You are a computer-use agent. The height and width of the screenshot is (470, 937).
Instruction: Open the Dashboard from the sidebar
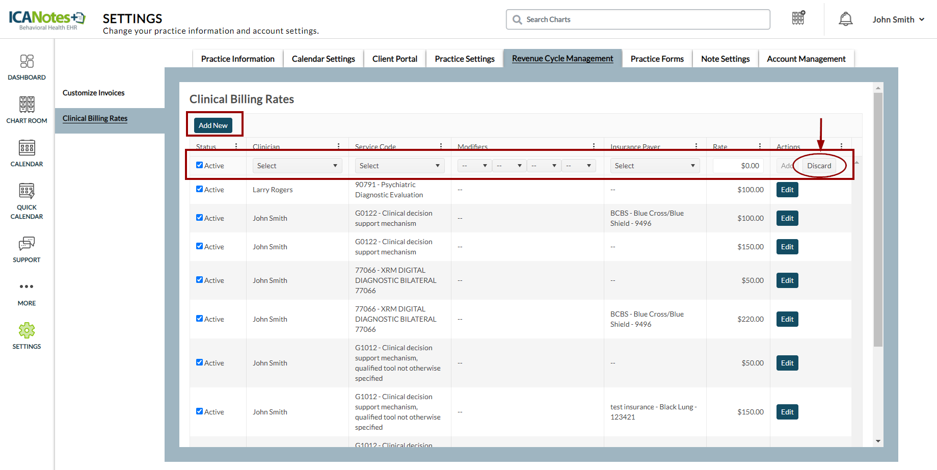point(26,62)
